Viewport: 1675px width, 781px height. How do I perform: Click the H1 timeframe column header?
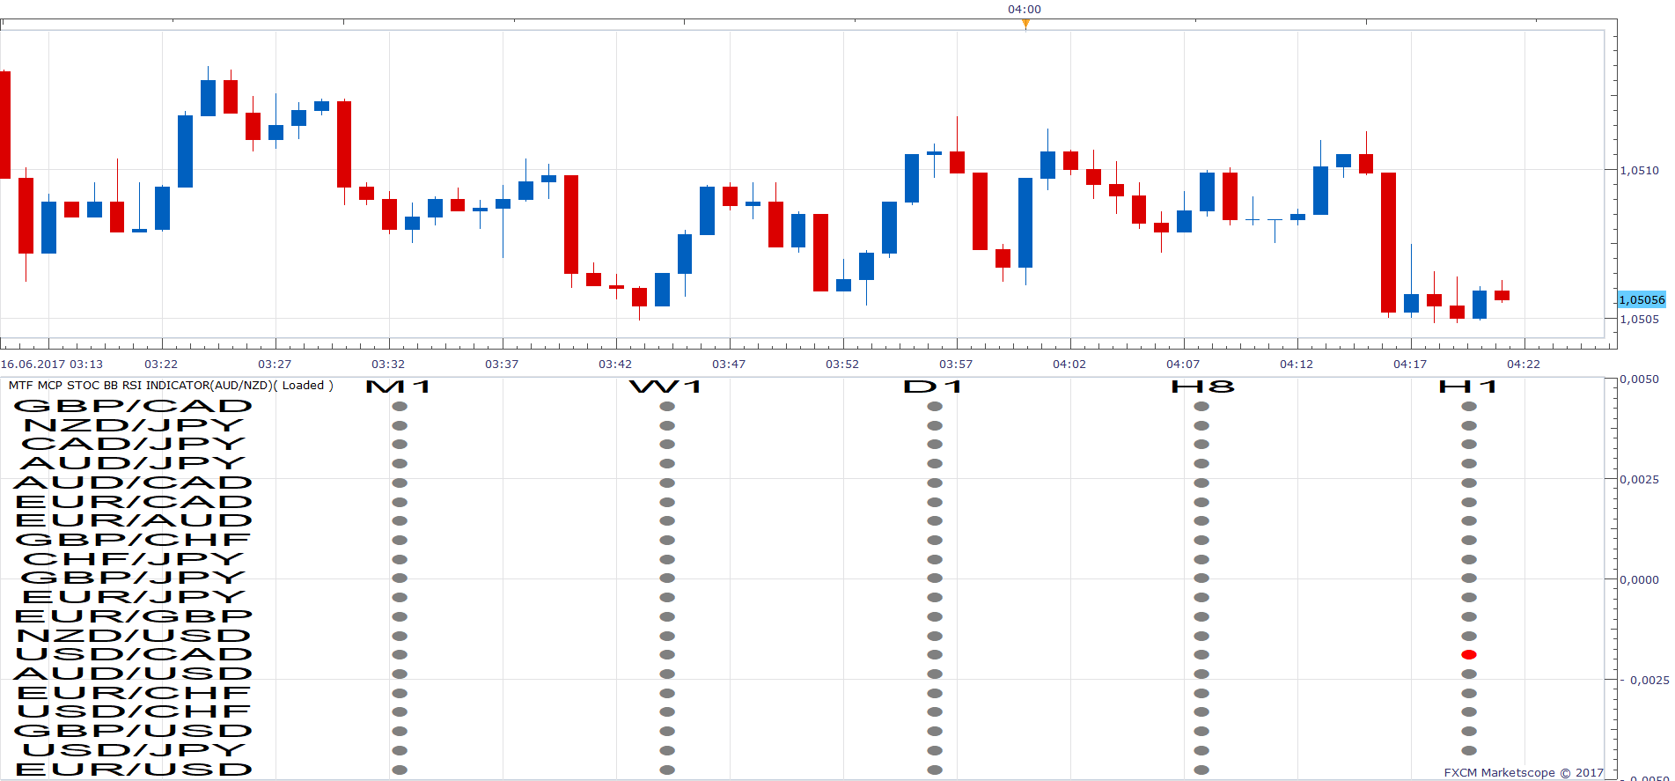(1468, 387)
